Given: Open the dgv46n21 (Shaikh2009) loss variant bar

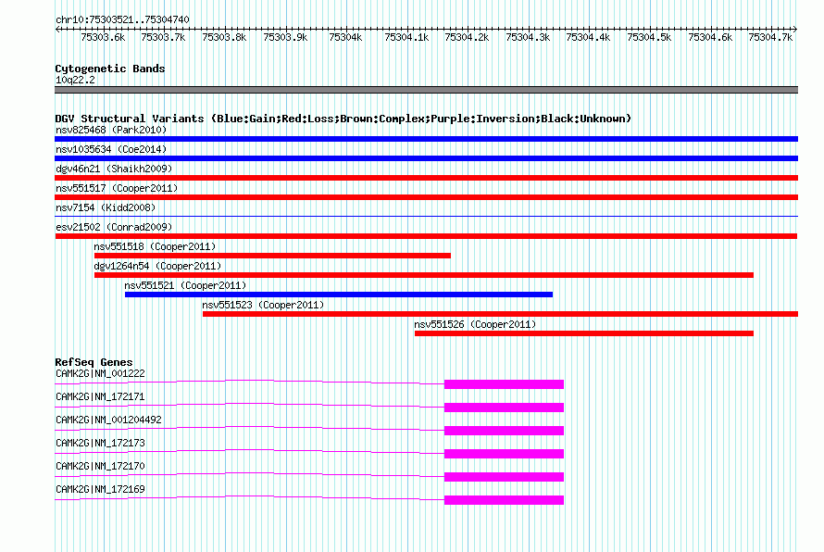Looking at the screenshot, I should tap(426, 178).
